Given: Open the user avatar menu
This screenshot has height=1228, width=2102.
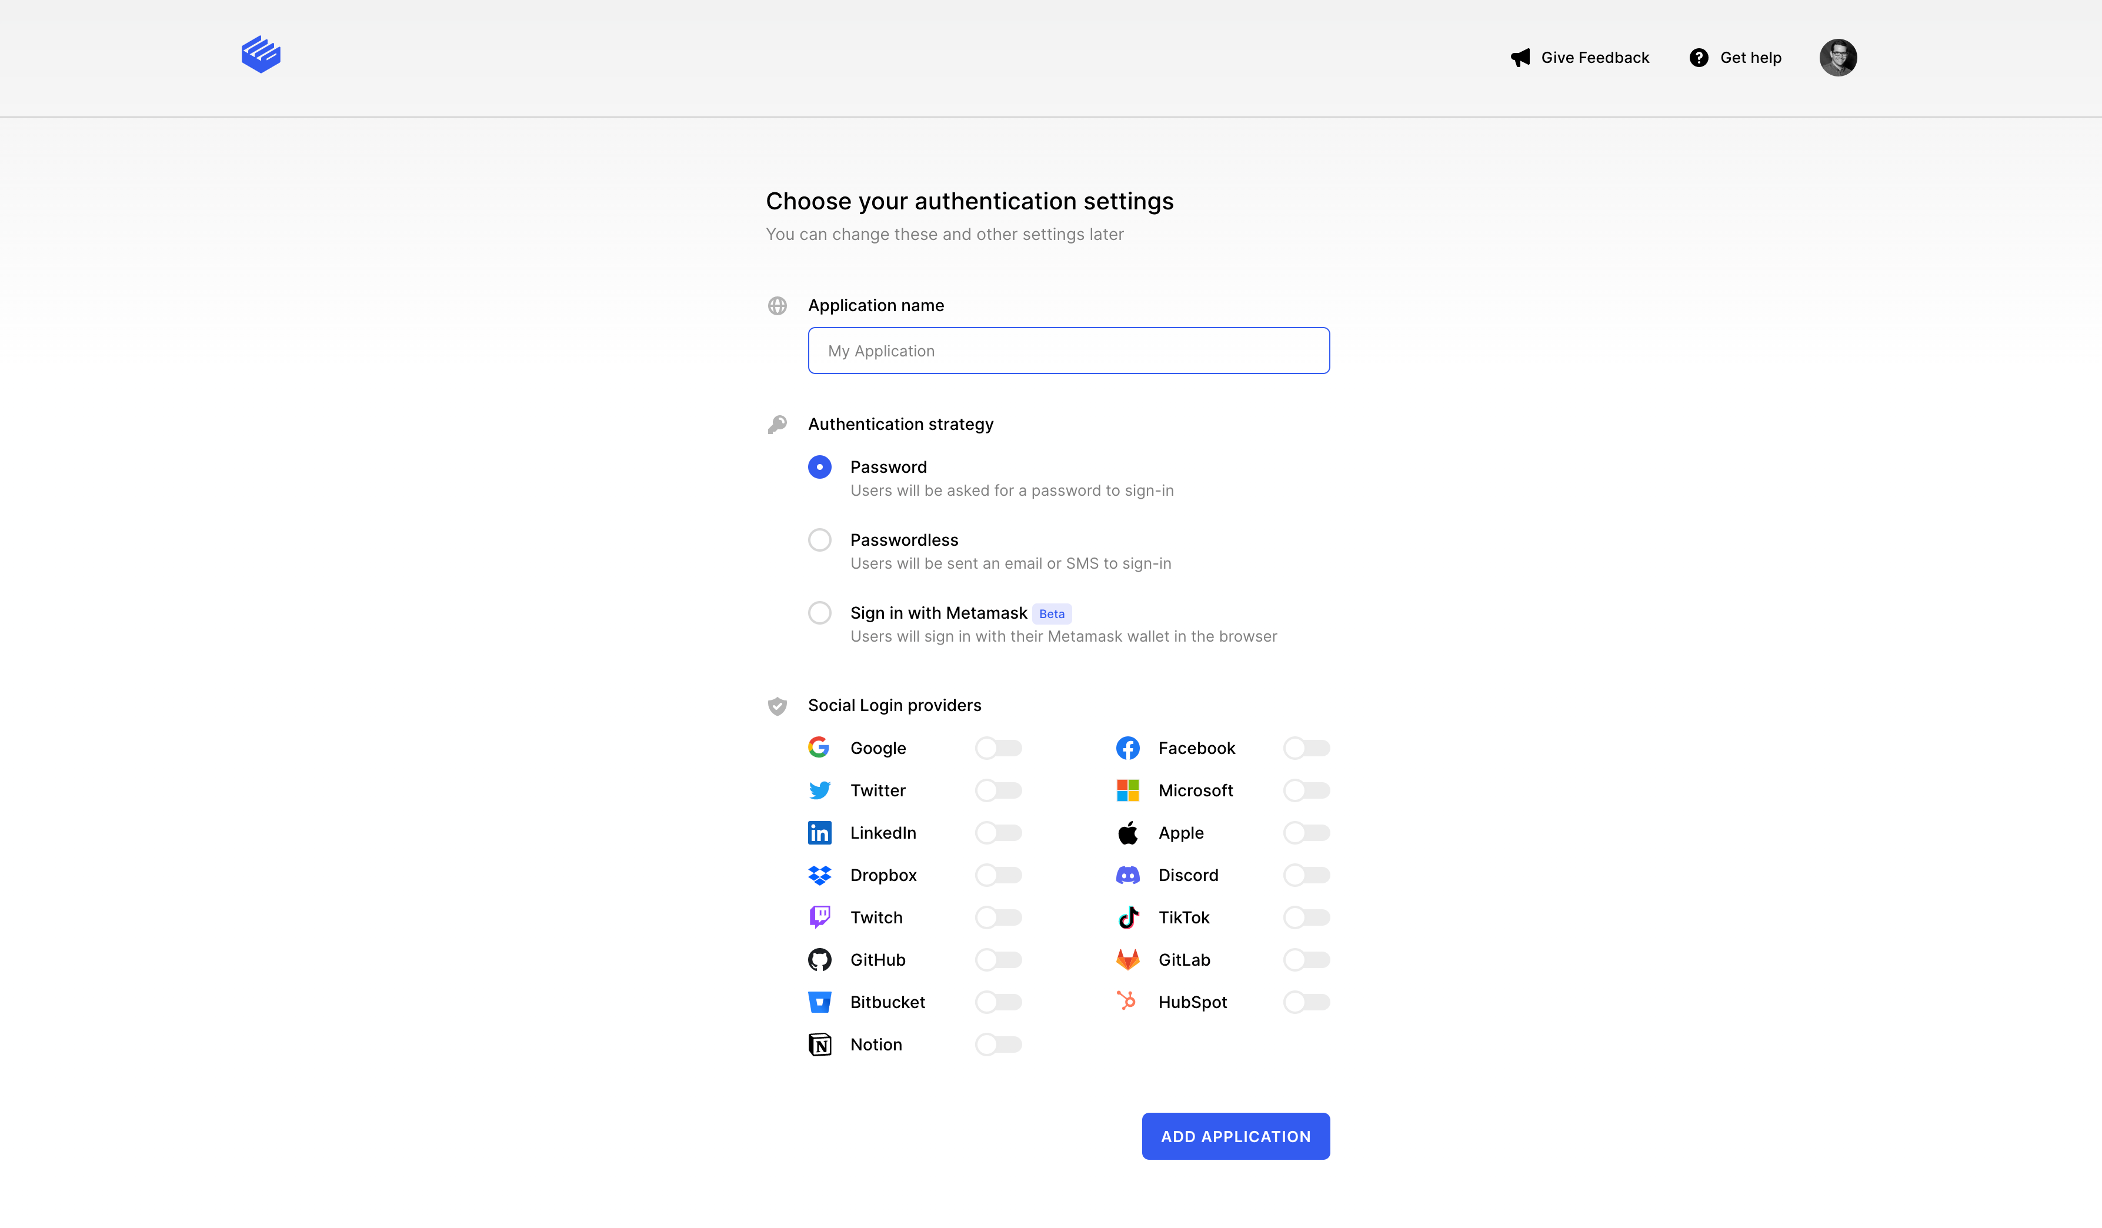Looking at the screenshot, I should [1837, 58].
